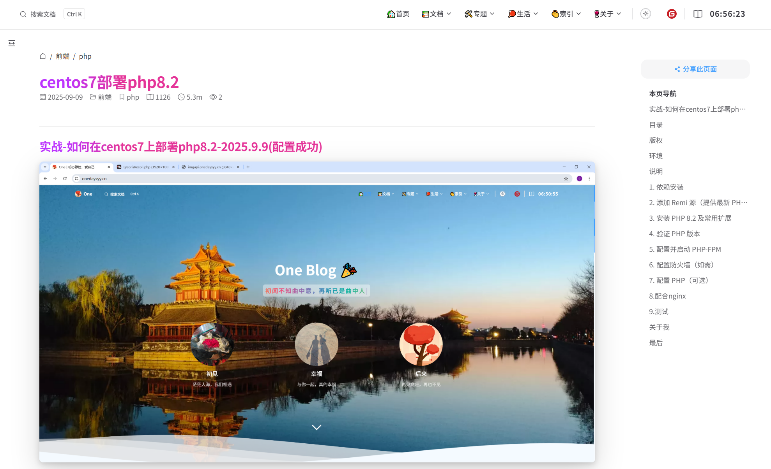
Task: Click the page views eye icon
Action: [213, 97]
